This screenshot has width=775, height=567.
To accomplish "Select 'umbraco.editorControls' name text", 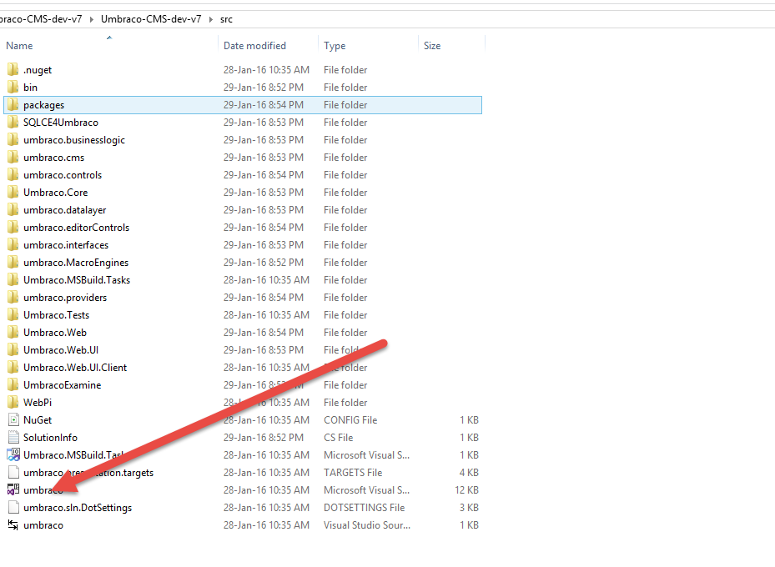I will tap(76, 228).
